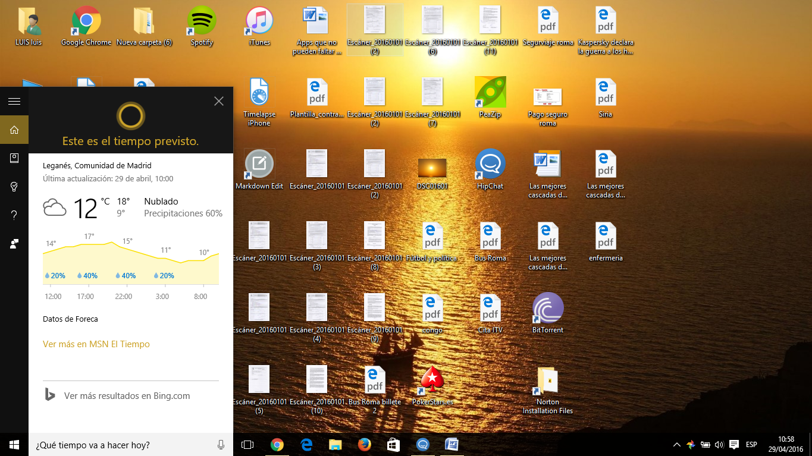This screenshot has height=456, width=812.
Task: Open the "Ver más en MSN El Tiempo" link
Action: (96, 344)
